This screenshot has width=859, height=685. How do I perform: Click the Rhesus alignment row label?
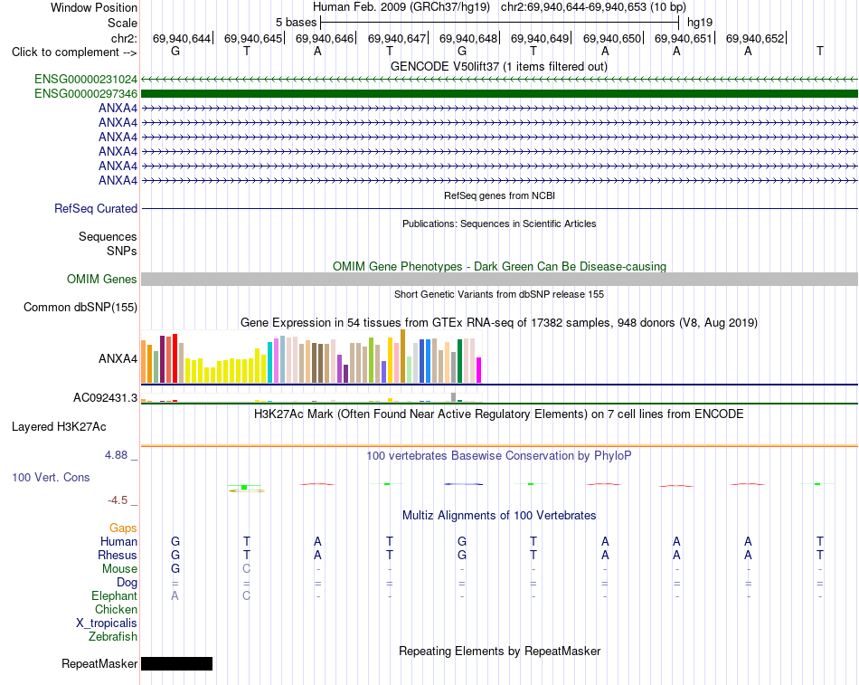point(118,555)
